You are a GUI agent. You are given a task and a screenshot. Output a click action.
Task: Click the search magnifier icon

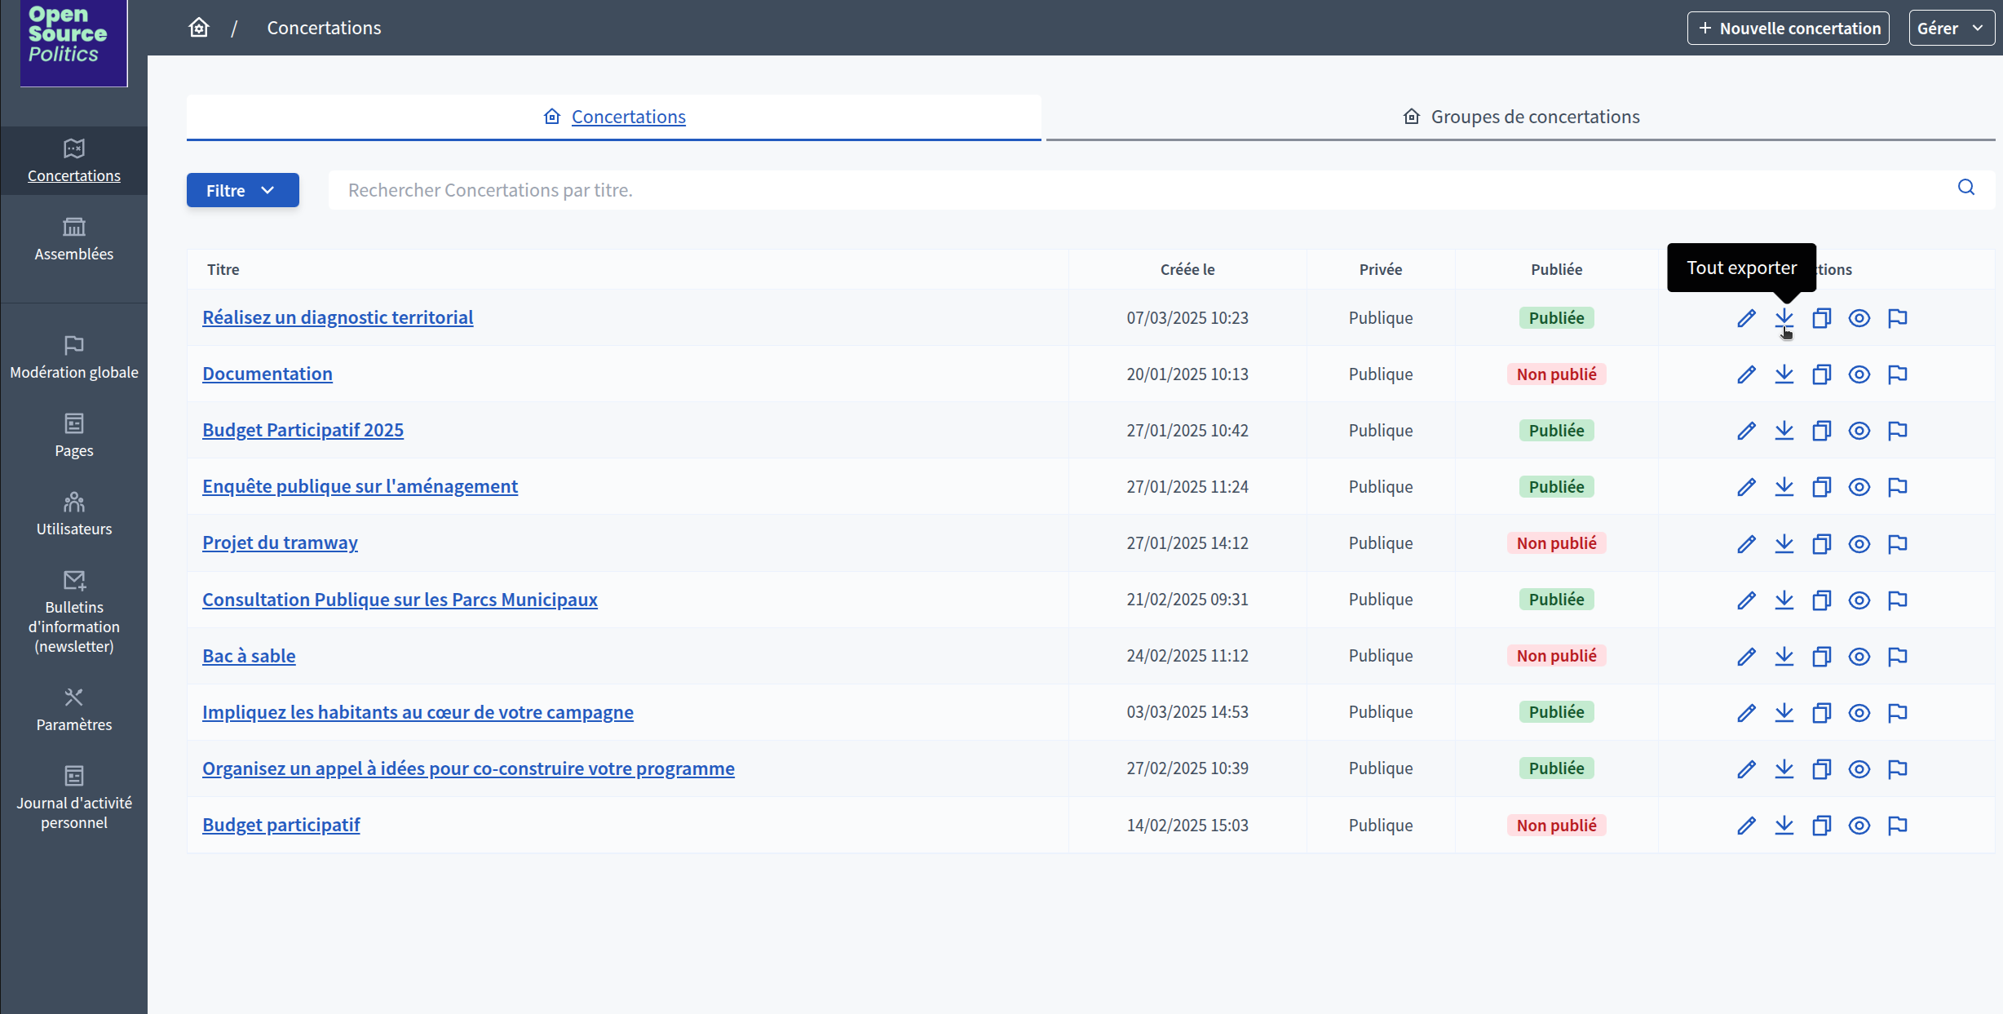click(x=1966, y=188)
